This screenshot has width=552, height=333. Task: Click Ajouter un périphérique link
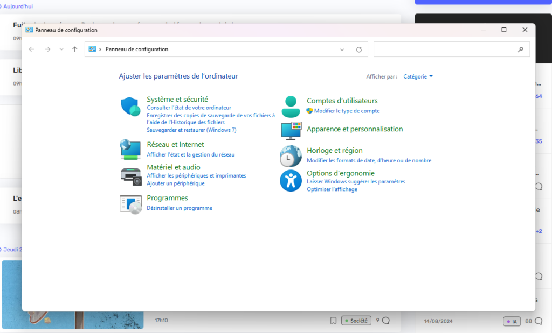pos(176,183)
